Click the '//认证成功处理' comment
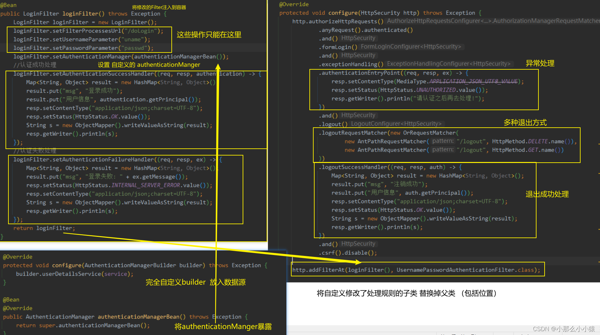Image resolution: width=600 pixels, height=335 pixels. pos(35,65)
